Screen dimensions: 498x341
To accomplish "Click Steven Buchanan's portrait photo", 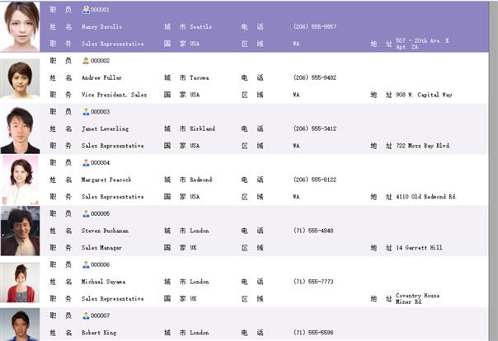I will click(20, 231).
